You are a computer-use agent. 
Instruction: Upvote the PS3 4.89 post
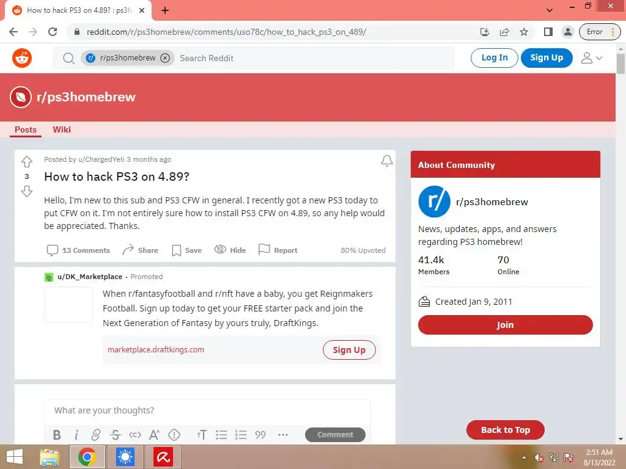tap(27, 161)
